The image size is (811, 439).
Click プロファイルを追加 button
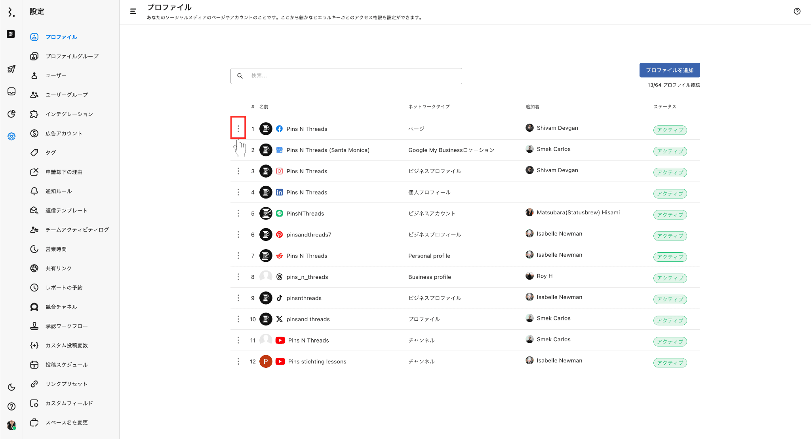click(x=669, y=70)
